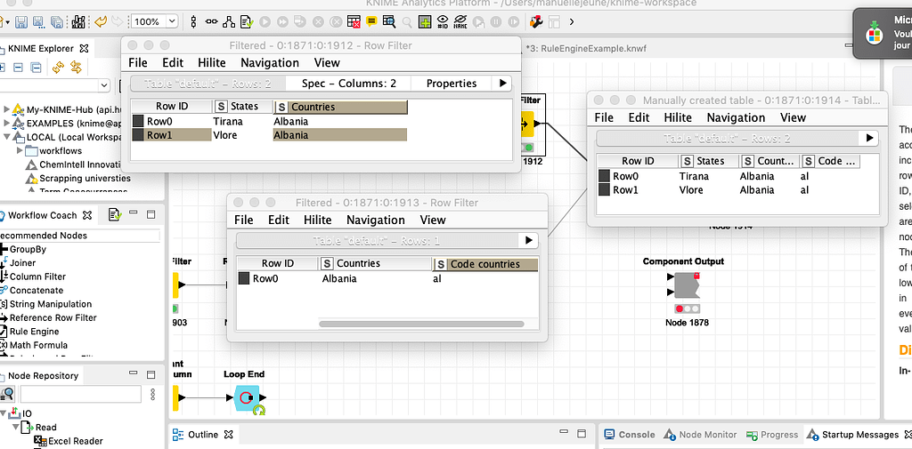The image size is (912, 449).
Task: Click the Save workflow toolbar icon
Action: pos(21,22)
